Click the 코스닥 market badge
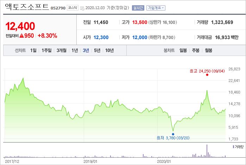 coord(72,8)
